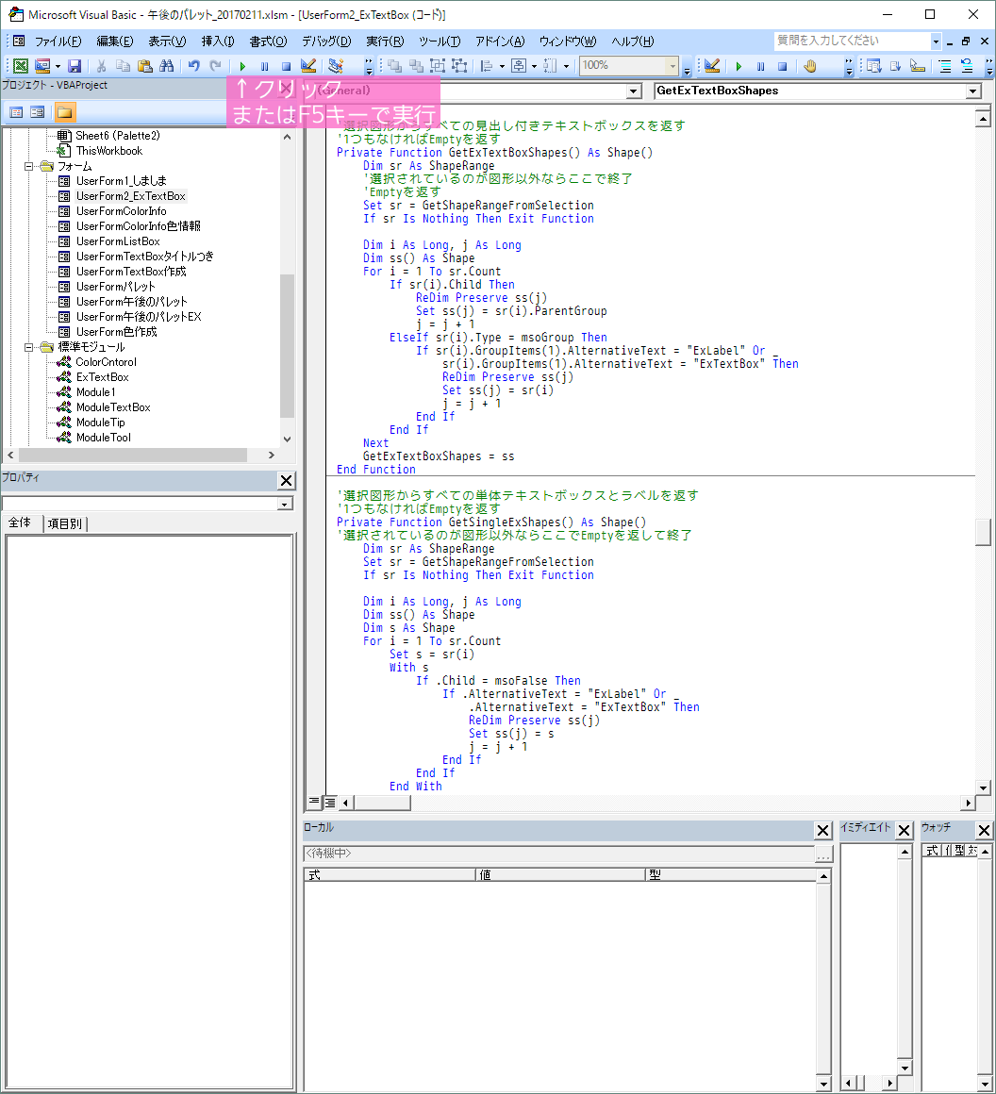The width and height of the screenshot is (996, 1094).
Task: Click the Center Horizontally icon
Action: pyautogui.click(x=519, y=66)
